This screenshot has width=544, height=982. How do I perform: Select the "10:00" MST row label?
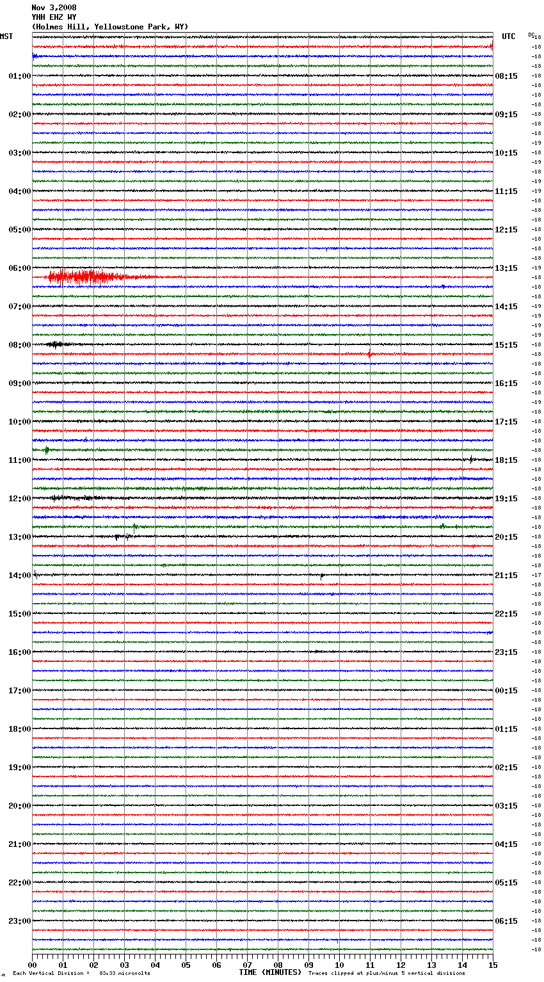(x=20, y=422)
